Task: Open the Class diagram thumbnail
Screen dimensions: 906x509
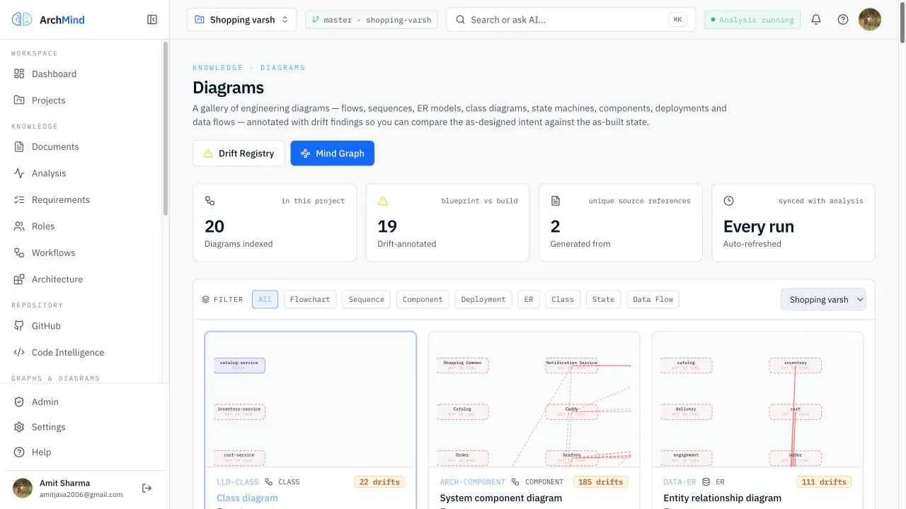Action: point(311,399)
